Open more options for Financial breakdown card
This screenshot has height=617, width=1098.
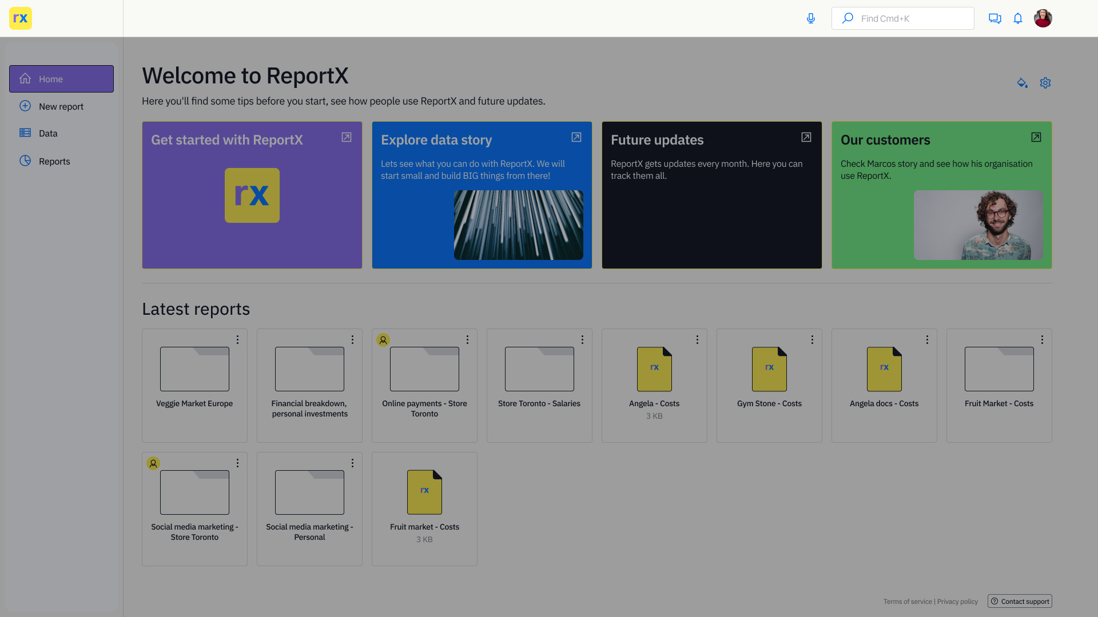click(x=353, y=340)
